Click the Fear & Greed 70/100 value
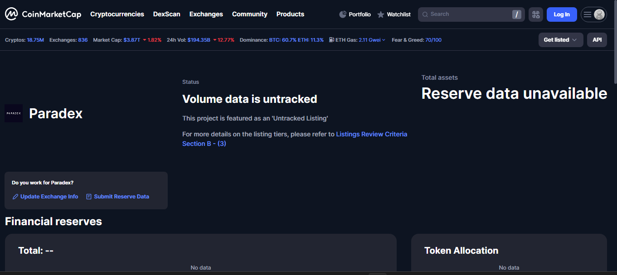This screenshot has width=617, height=275. pyautogui.click(x=433, y=40)
